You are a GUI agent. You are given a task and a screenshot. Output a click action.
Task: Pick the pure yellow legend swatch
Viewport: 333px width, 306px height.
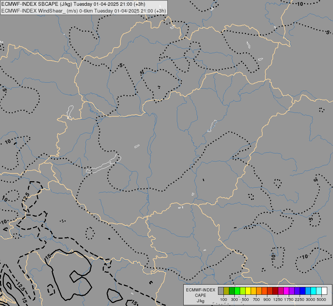click(x=248, y=291)
